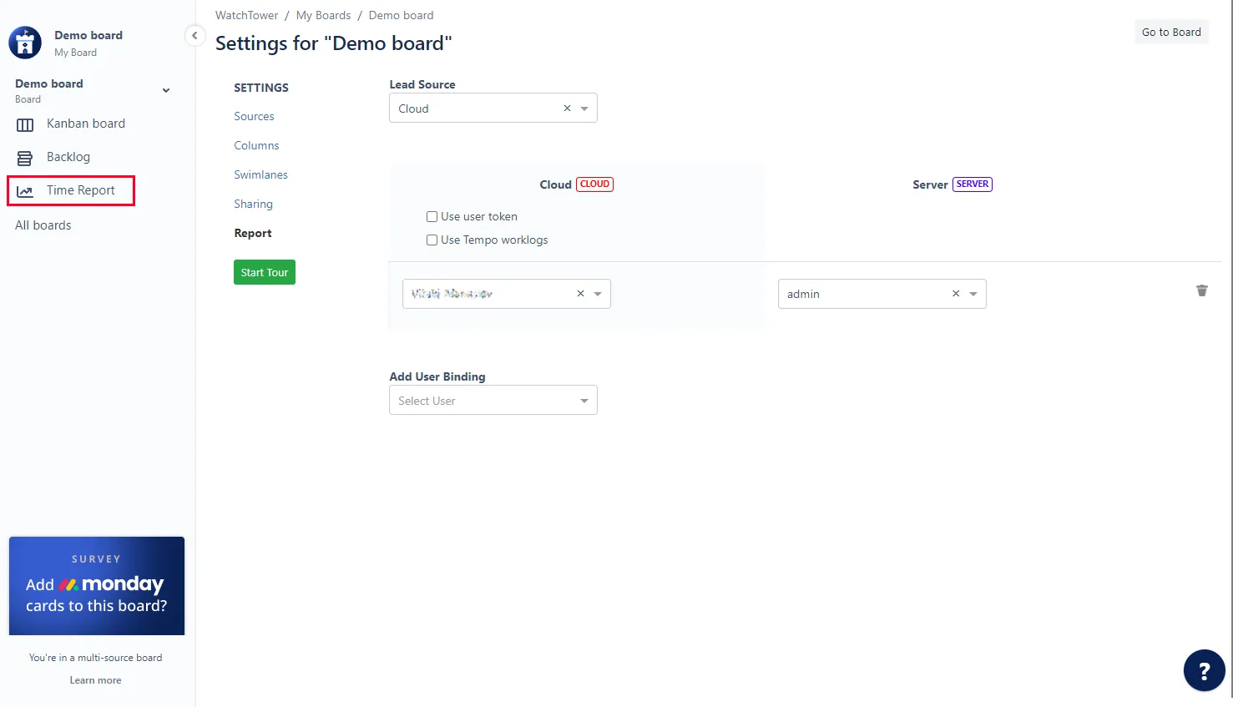Expand the Demo board chevron in sidebar
Screen dimensions: 1233x707
pyautogui.click(x=166, y=90)
